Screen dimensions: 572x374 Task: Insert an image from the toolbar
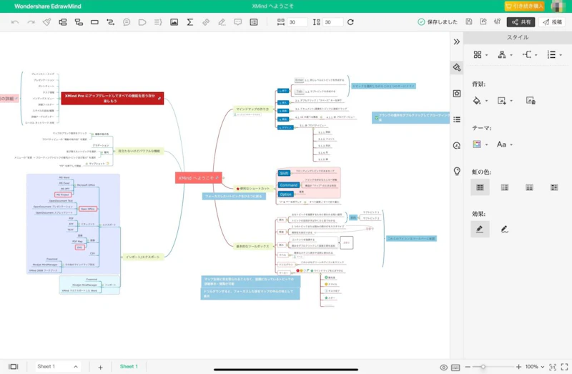174,22
